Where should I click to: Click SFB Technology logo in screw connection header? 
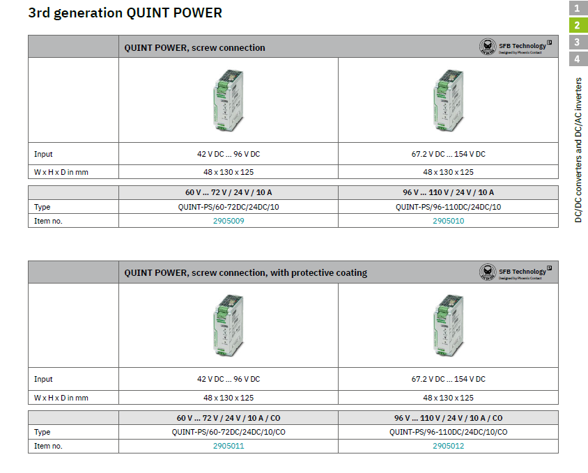click(x=516, y=47)
